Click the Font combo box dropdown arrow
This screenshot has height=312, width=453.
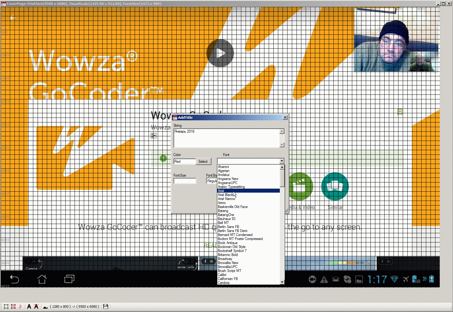282,161
